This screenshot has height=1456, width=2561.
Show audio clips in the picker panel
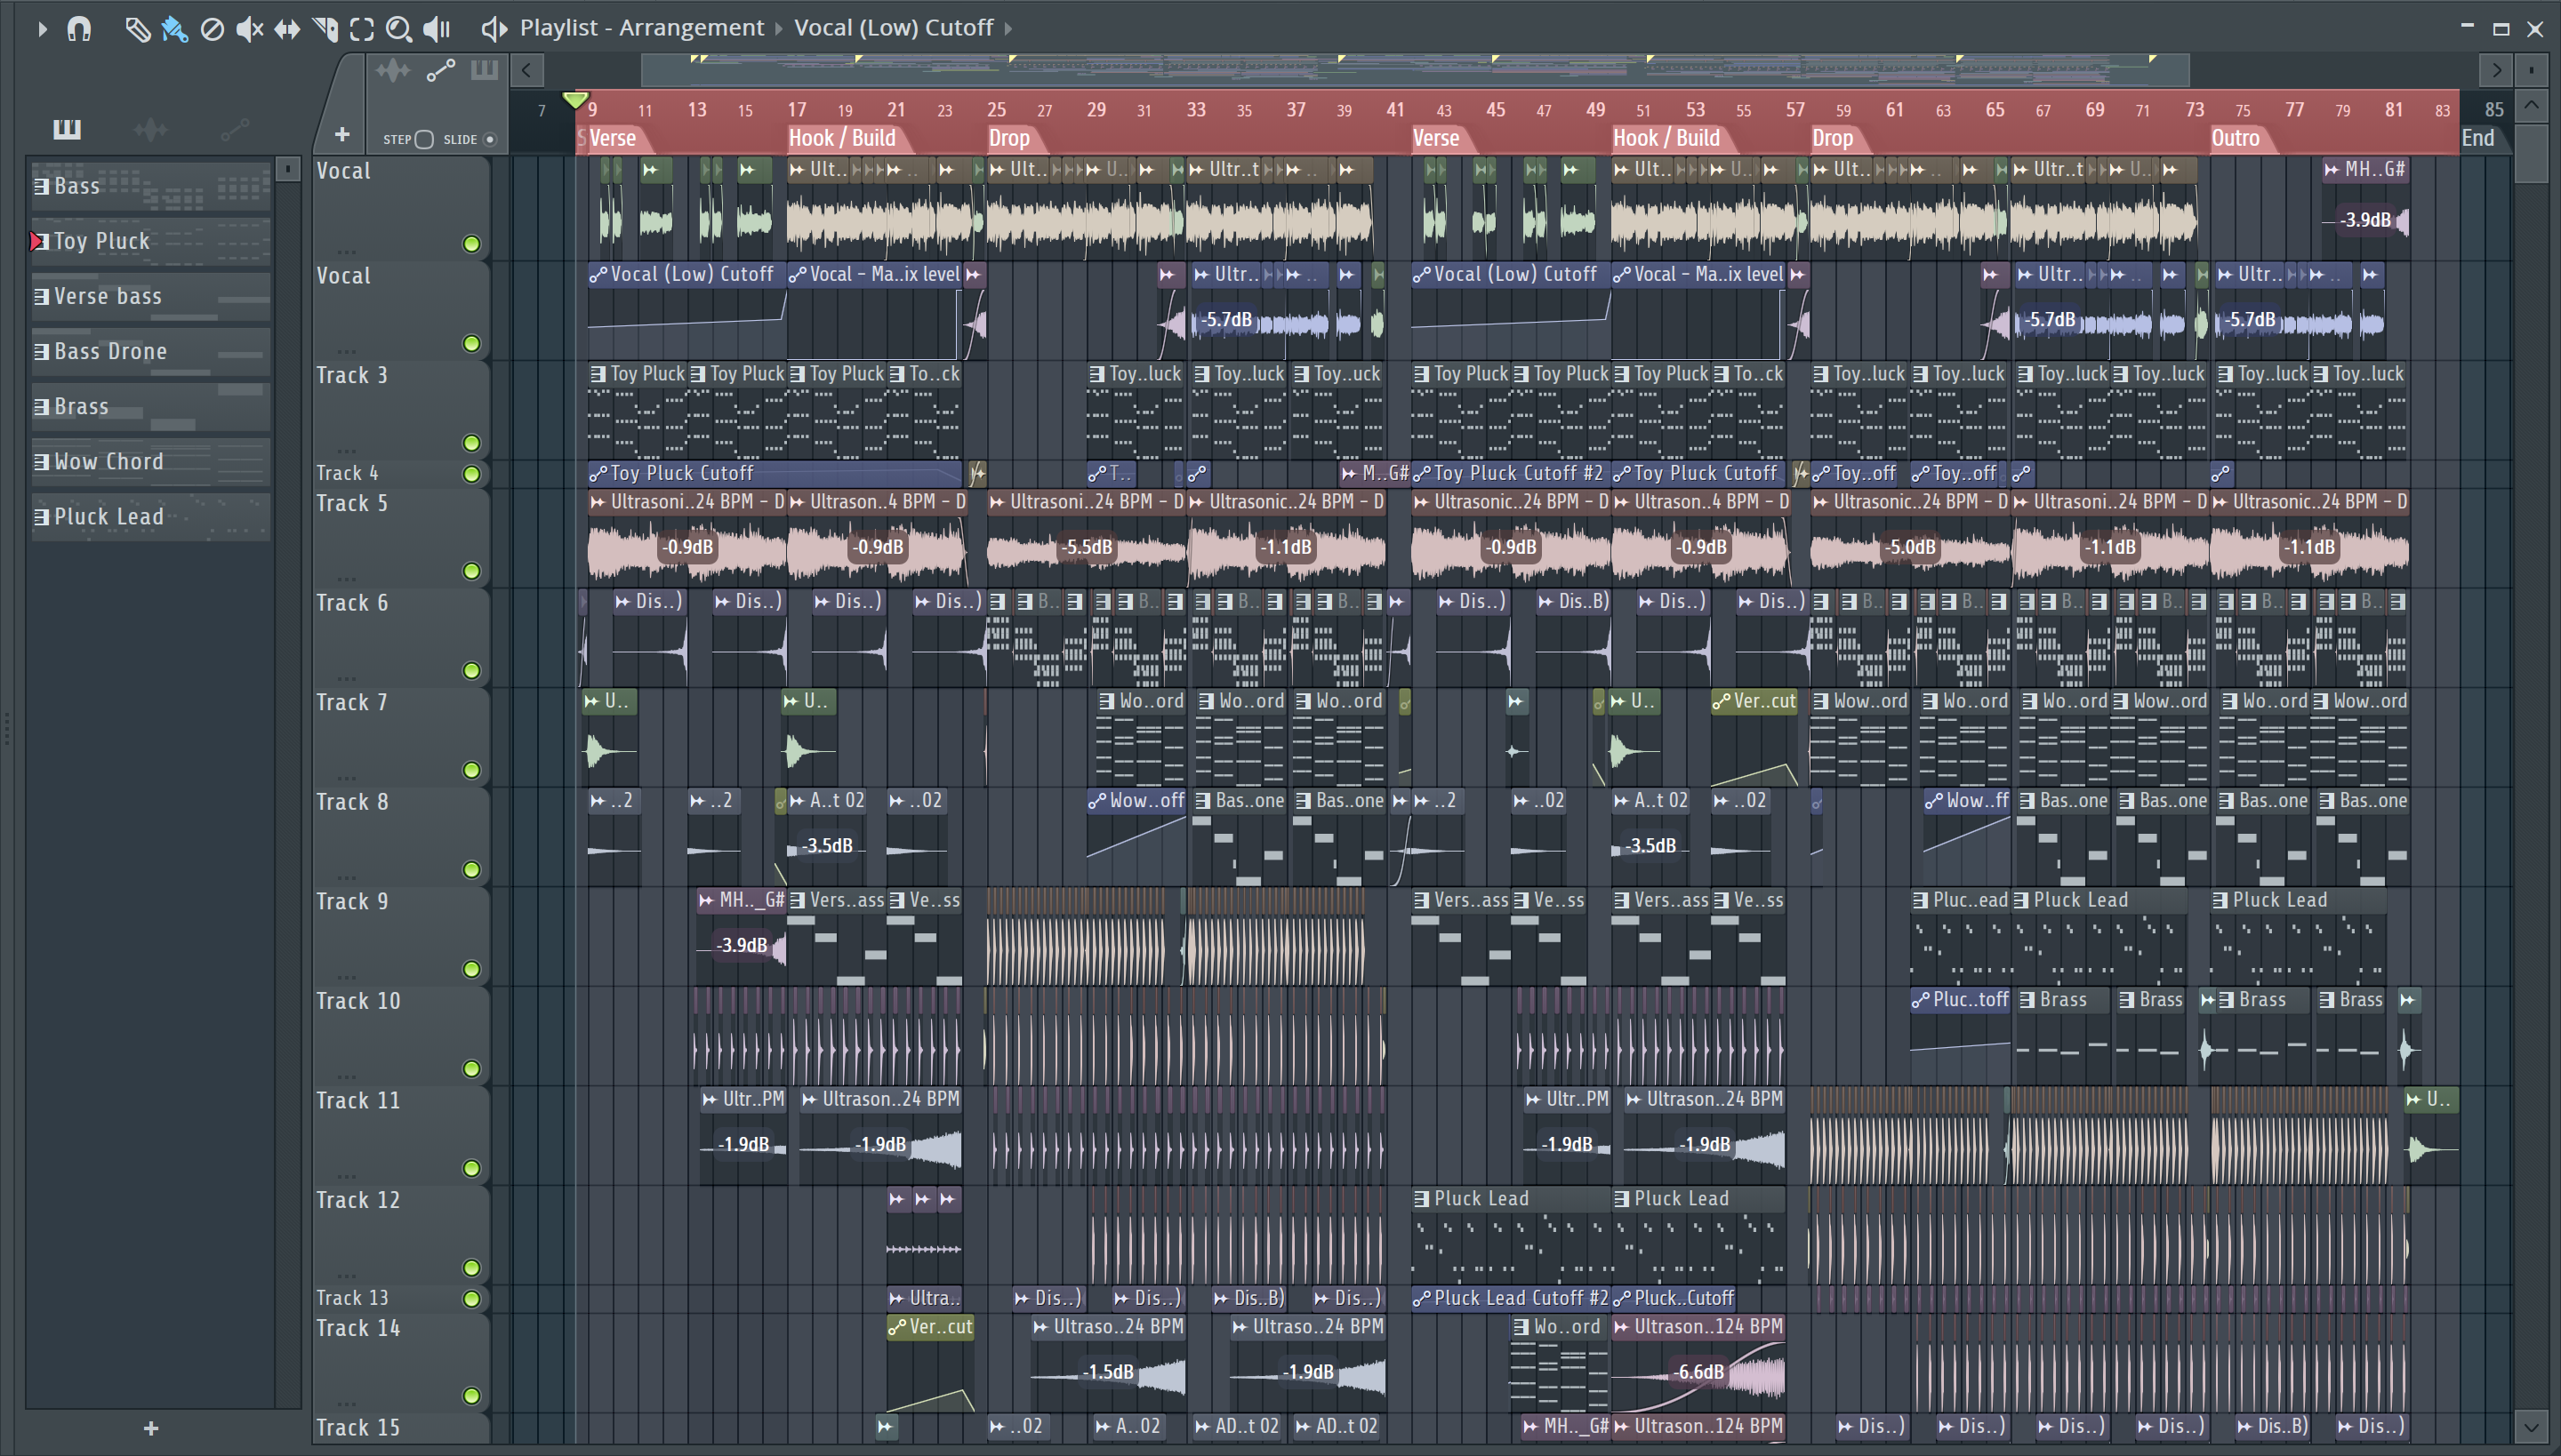(x=150, y=128)
